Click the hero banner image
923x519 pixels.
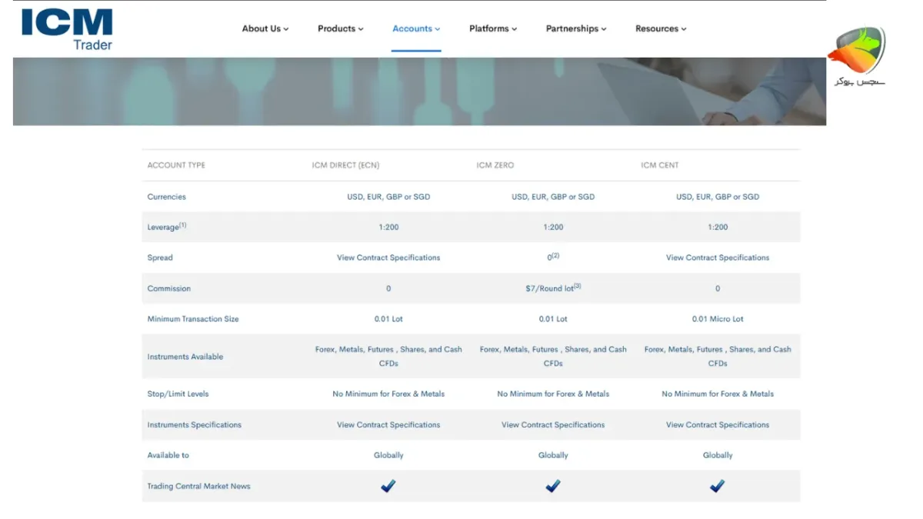tap(419, 91)
